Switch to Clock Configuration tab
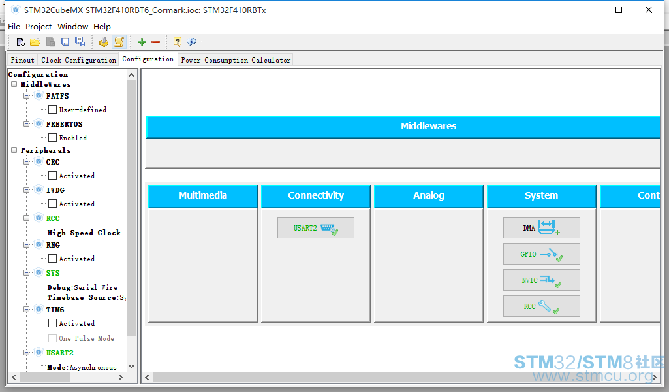This screenshot has width=669, height=392. (78, 60)
